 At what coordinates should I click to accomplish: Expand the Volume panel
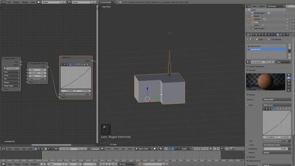pos(251,157)
